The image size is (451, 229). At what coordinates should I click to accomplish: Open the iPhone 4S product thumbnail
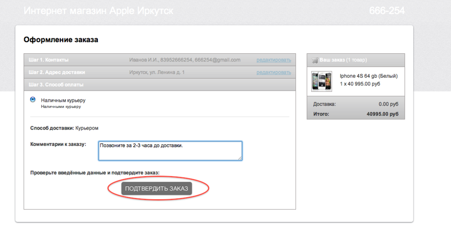tap(322, 81)
